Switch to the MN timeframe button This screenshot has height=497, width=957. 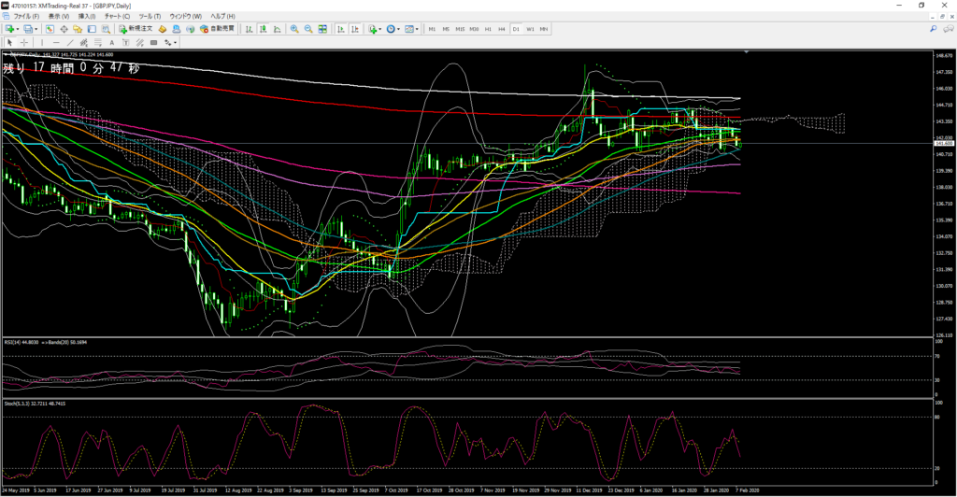[543, 29]
